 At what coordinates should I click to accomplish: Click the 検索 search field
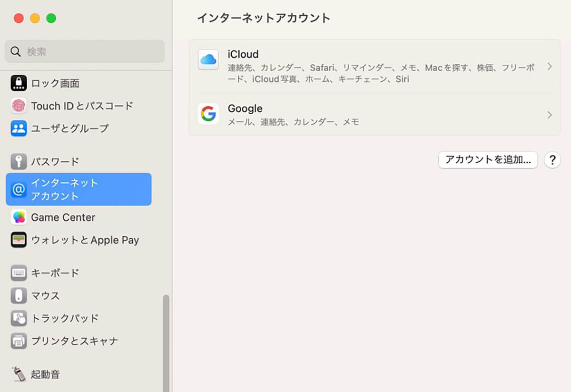pyautogui.click(x=85, y=51)
